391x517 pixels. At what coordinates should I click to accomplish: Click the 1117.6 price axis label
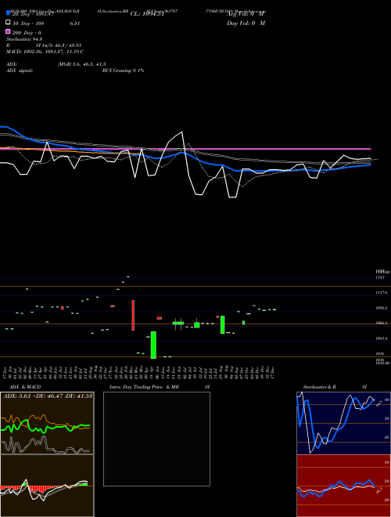point(382,293)
